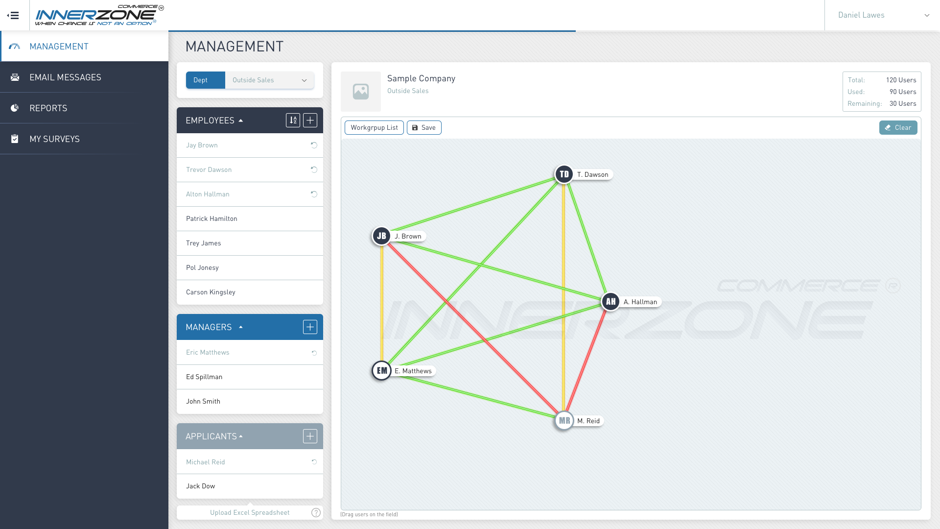Click the plus icon in the Applicants header
This screenshot has width=940, height=529.
point(310,436)
